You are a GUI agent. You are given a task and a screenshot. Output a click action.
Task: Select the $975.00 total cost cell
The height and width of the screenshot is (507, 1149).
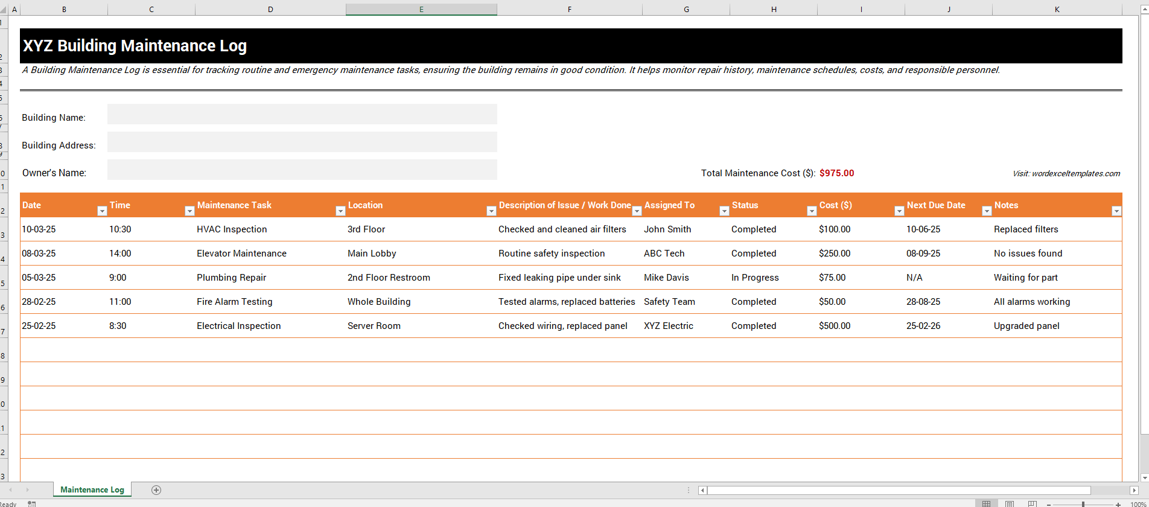coord(836,173)
